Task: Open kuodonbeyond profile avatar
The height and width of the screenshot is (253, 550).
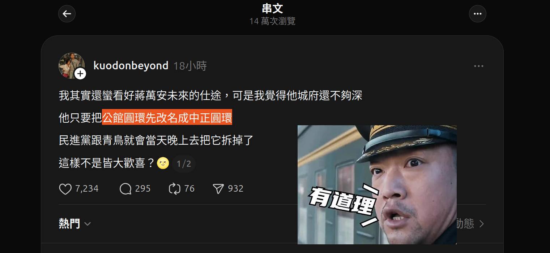Action: [x=71, y=65]
